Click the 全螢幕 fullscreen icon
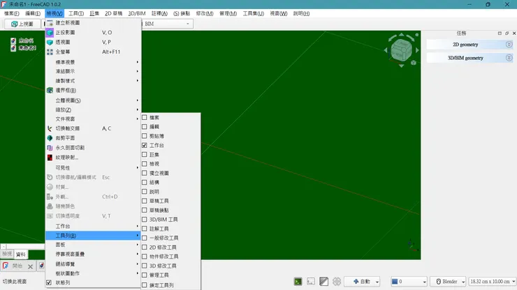This screenshot has width=517, height=290. point(50,52)
